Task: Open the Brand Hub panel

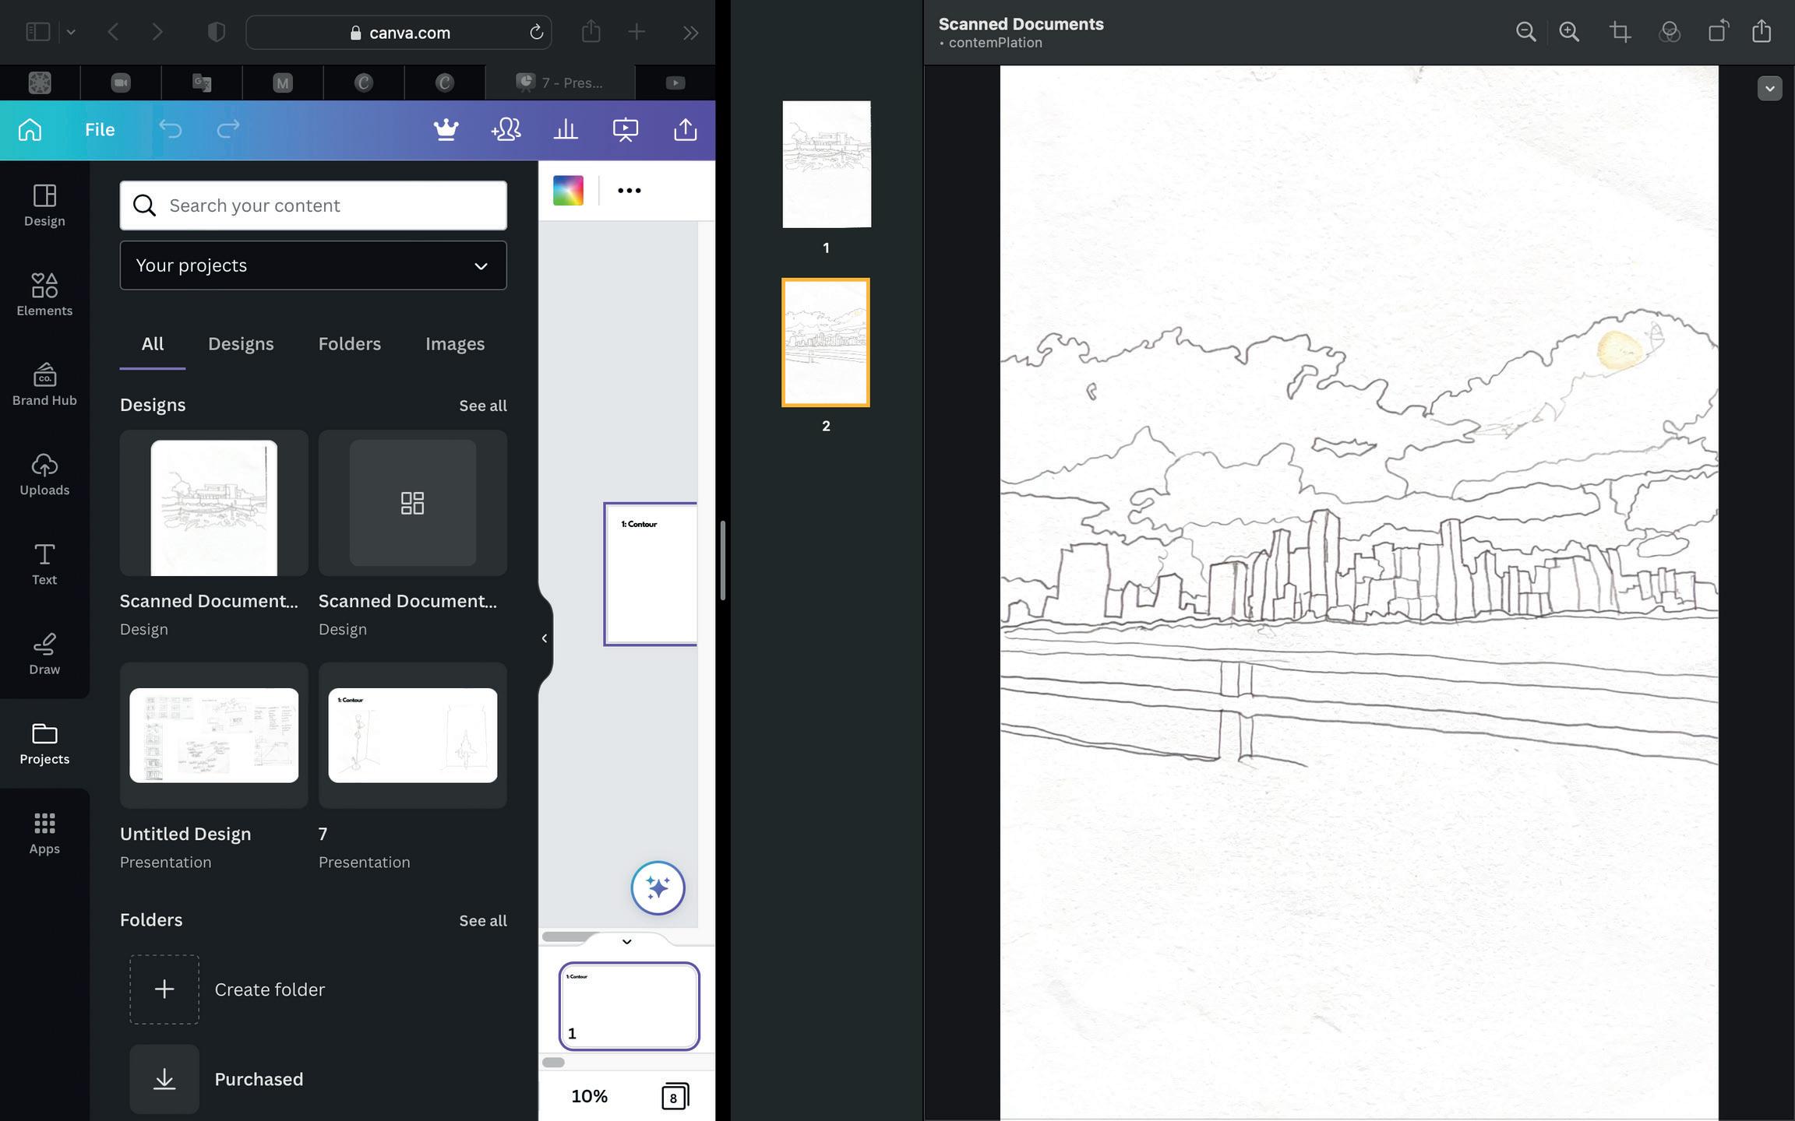Action: coord(44,384)
